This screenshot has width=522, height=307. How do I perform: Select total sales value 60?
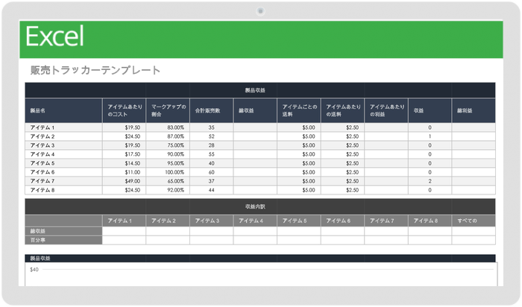point(211,172)
